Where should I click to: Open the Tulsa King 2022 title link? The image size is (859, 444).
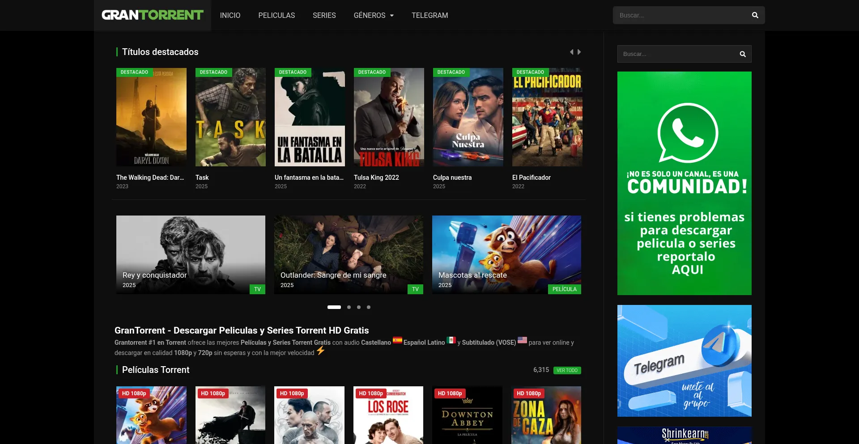click(x=376, y=178)
